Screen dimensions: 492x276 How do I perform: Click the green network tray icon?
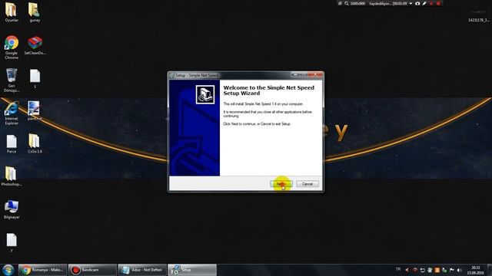(444, 270)
